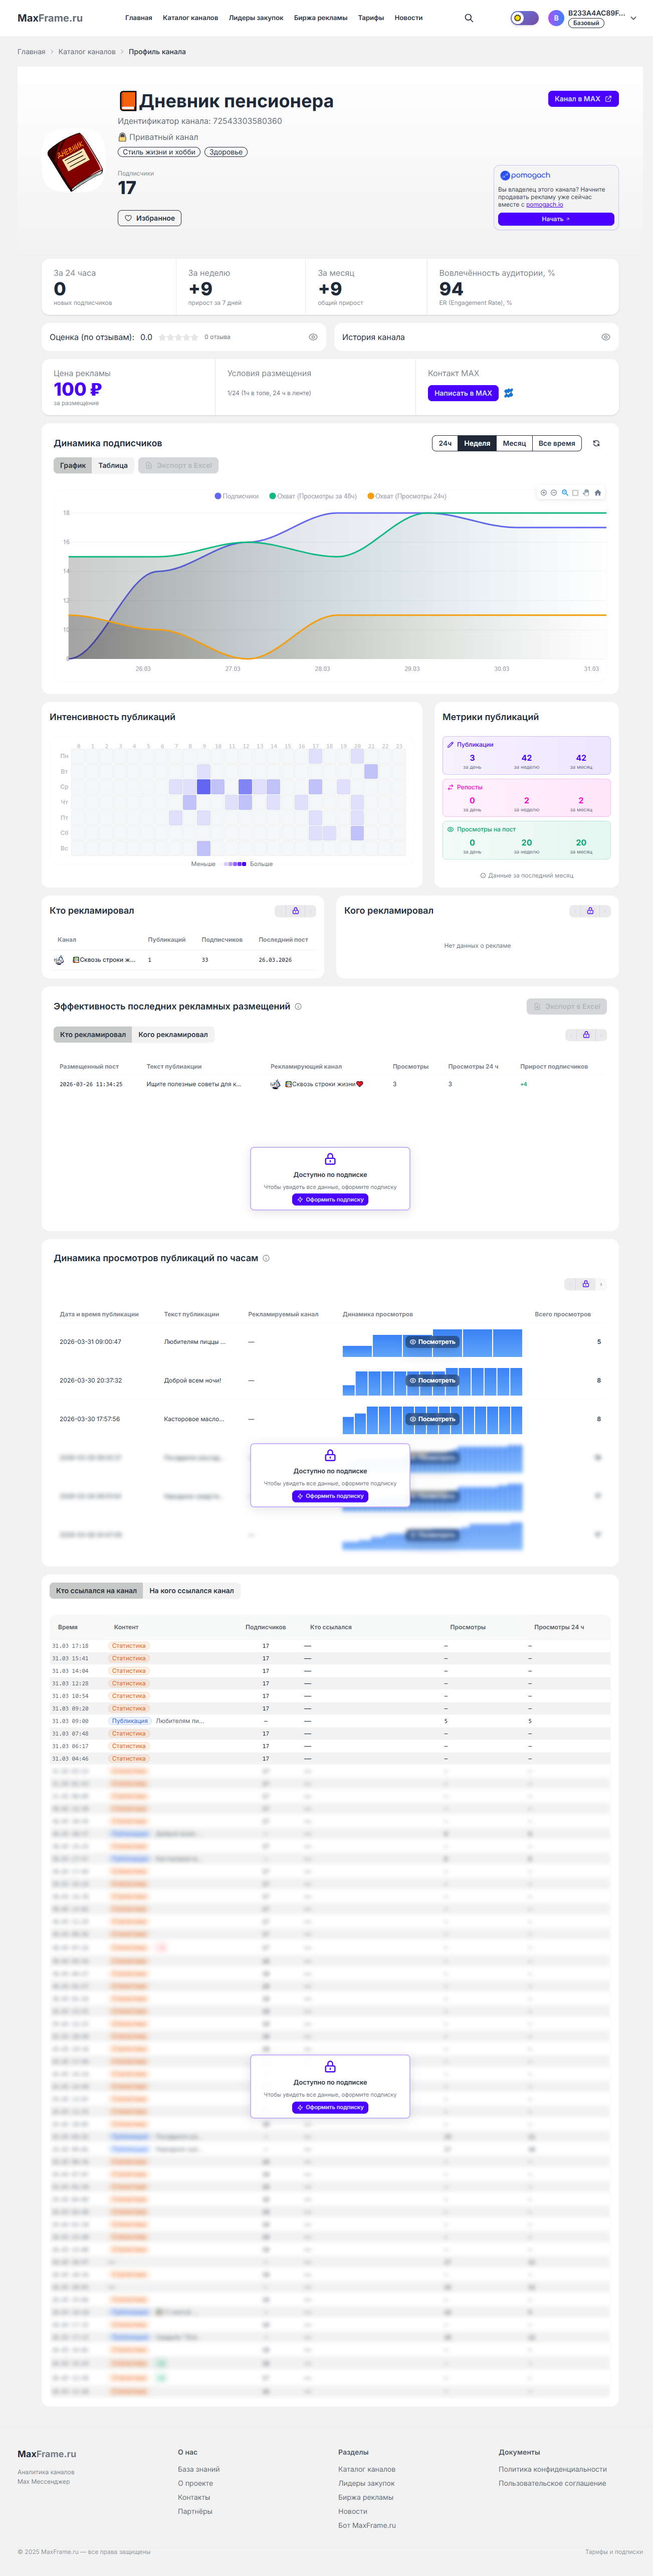Toggle the Охват (Просмотры 24ч) legend series
The image size is (653, 2576).
[x=407, y=496]
